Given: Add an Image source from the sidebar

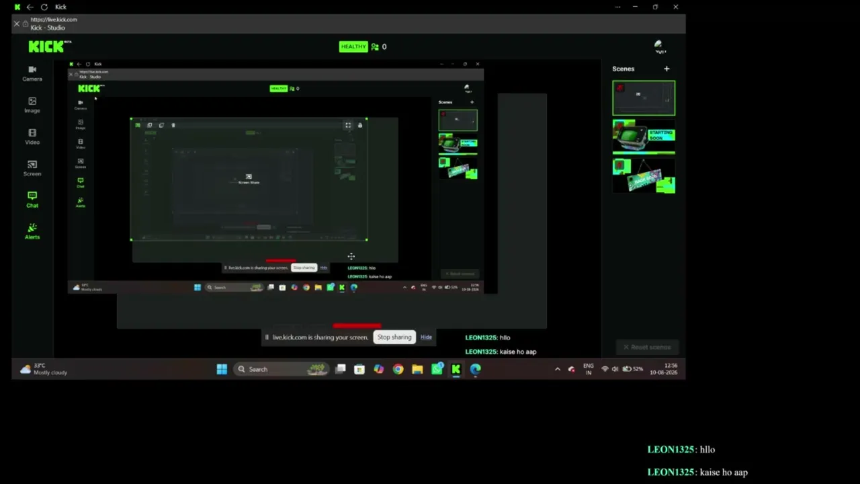Looking at the screenshot, I should [32, 105].
